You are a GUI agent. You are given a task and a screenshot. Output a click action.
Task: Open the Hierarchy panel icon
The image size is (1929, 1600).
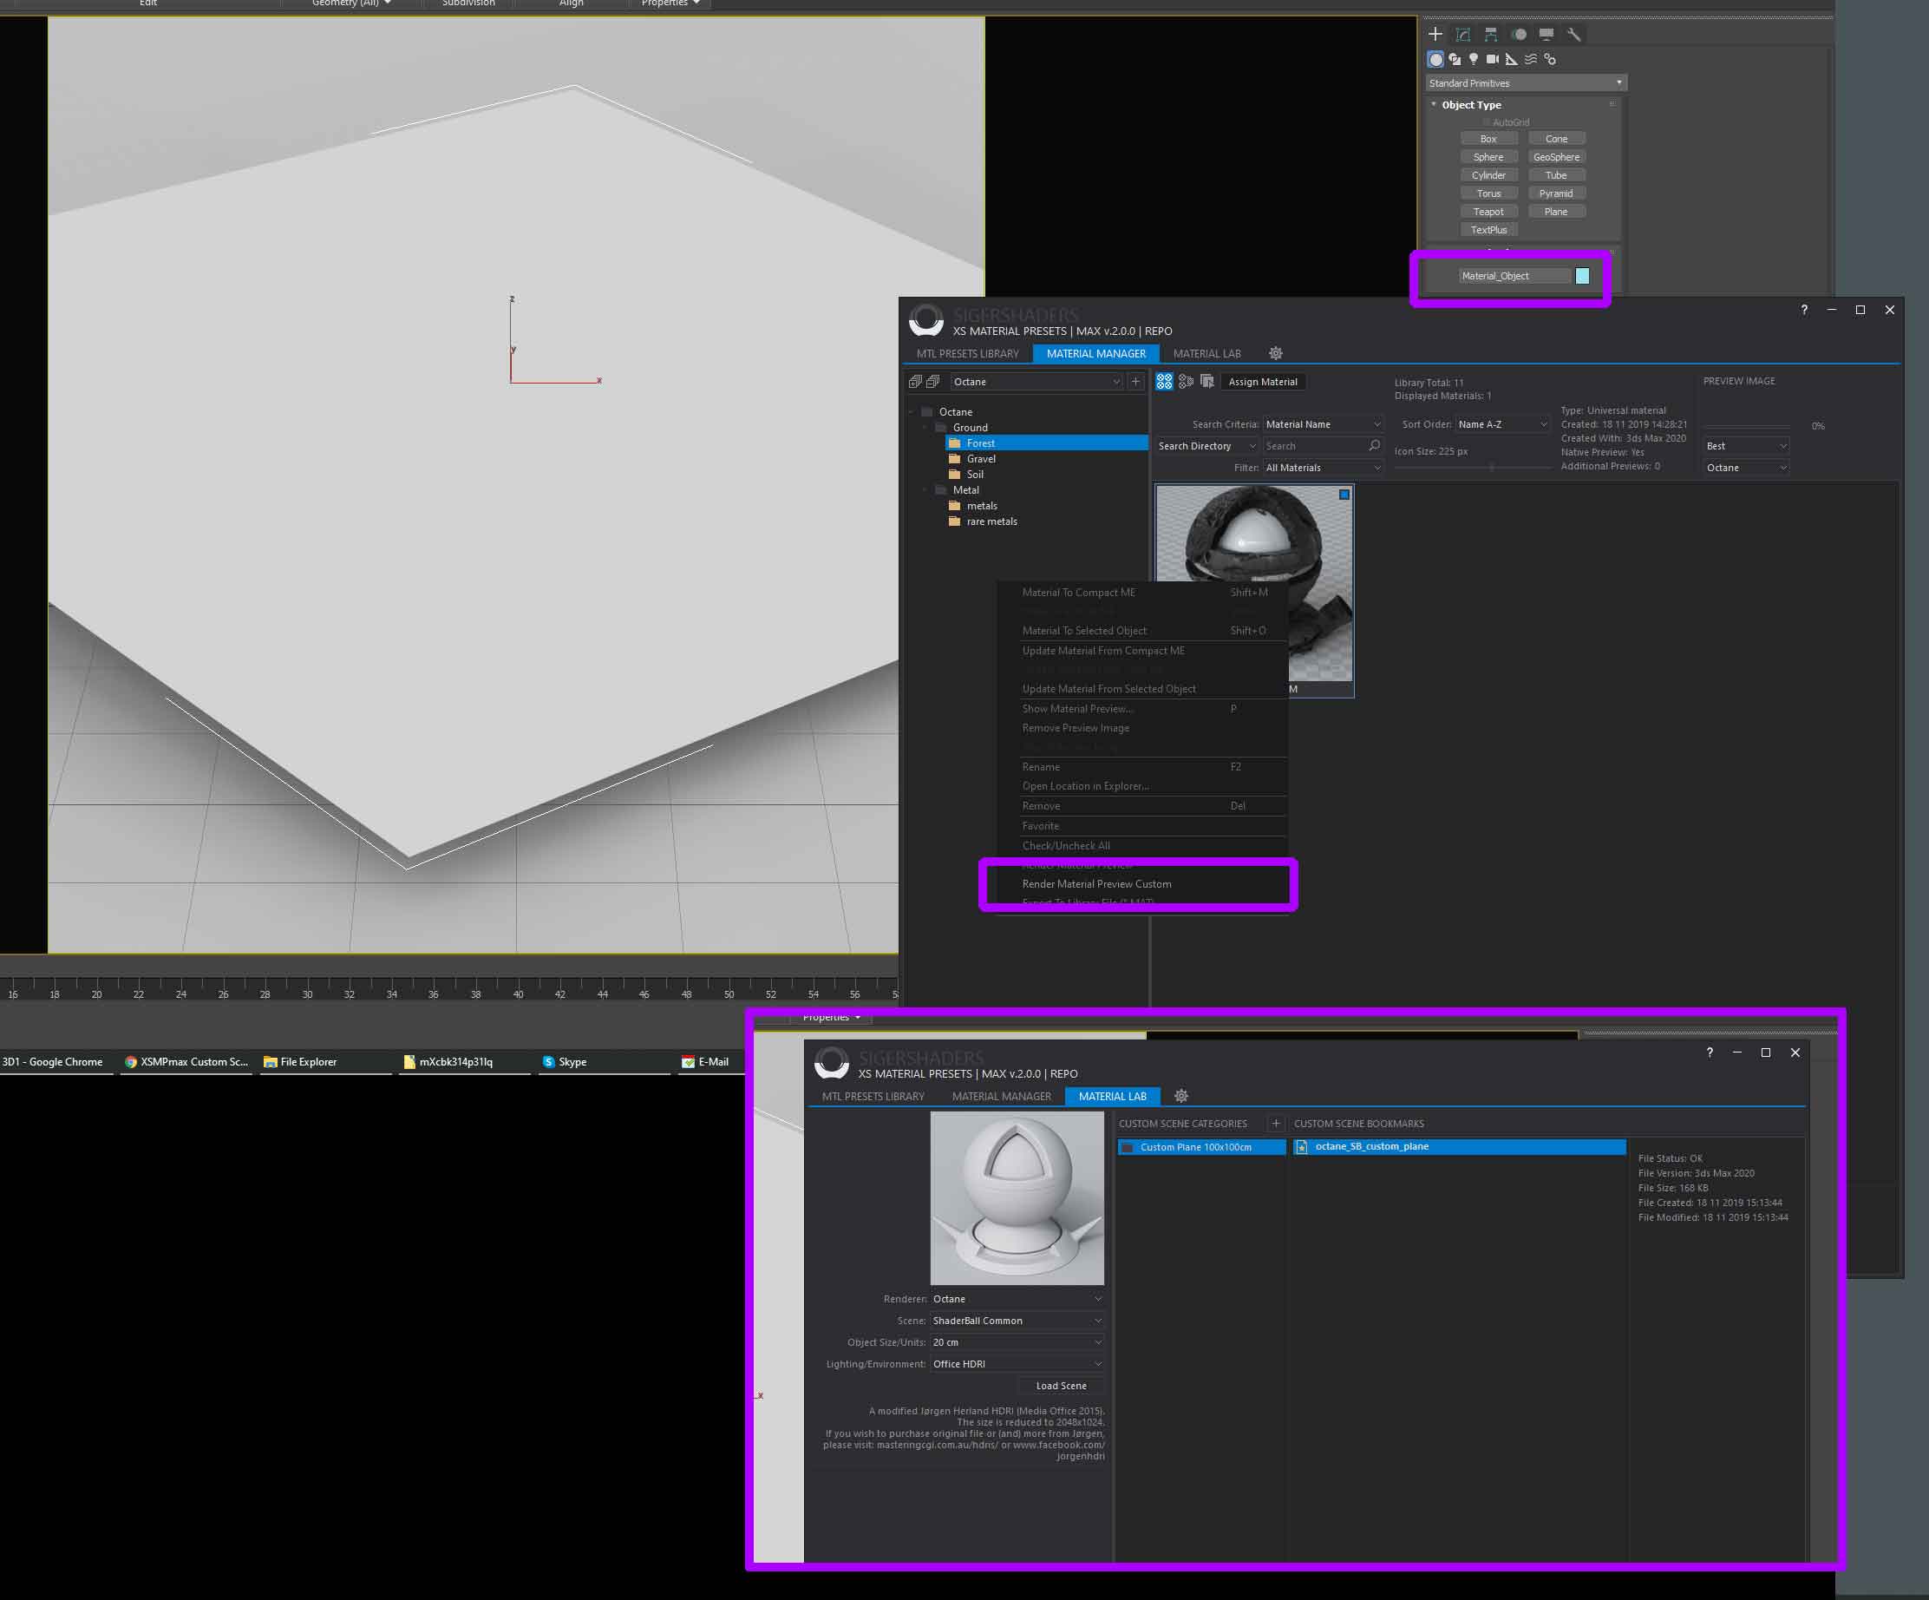(x=1491, y=35)
